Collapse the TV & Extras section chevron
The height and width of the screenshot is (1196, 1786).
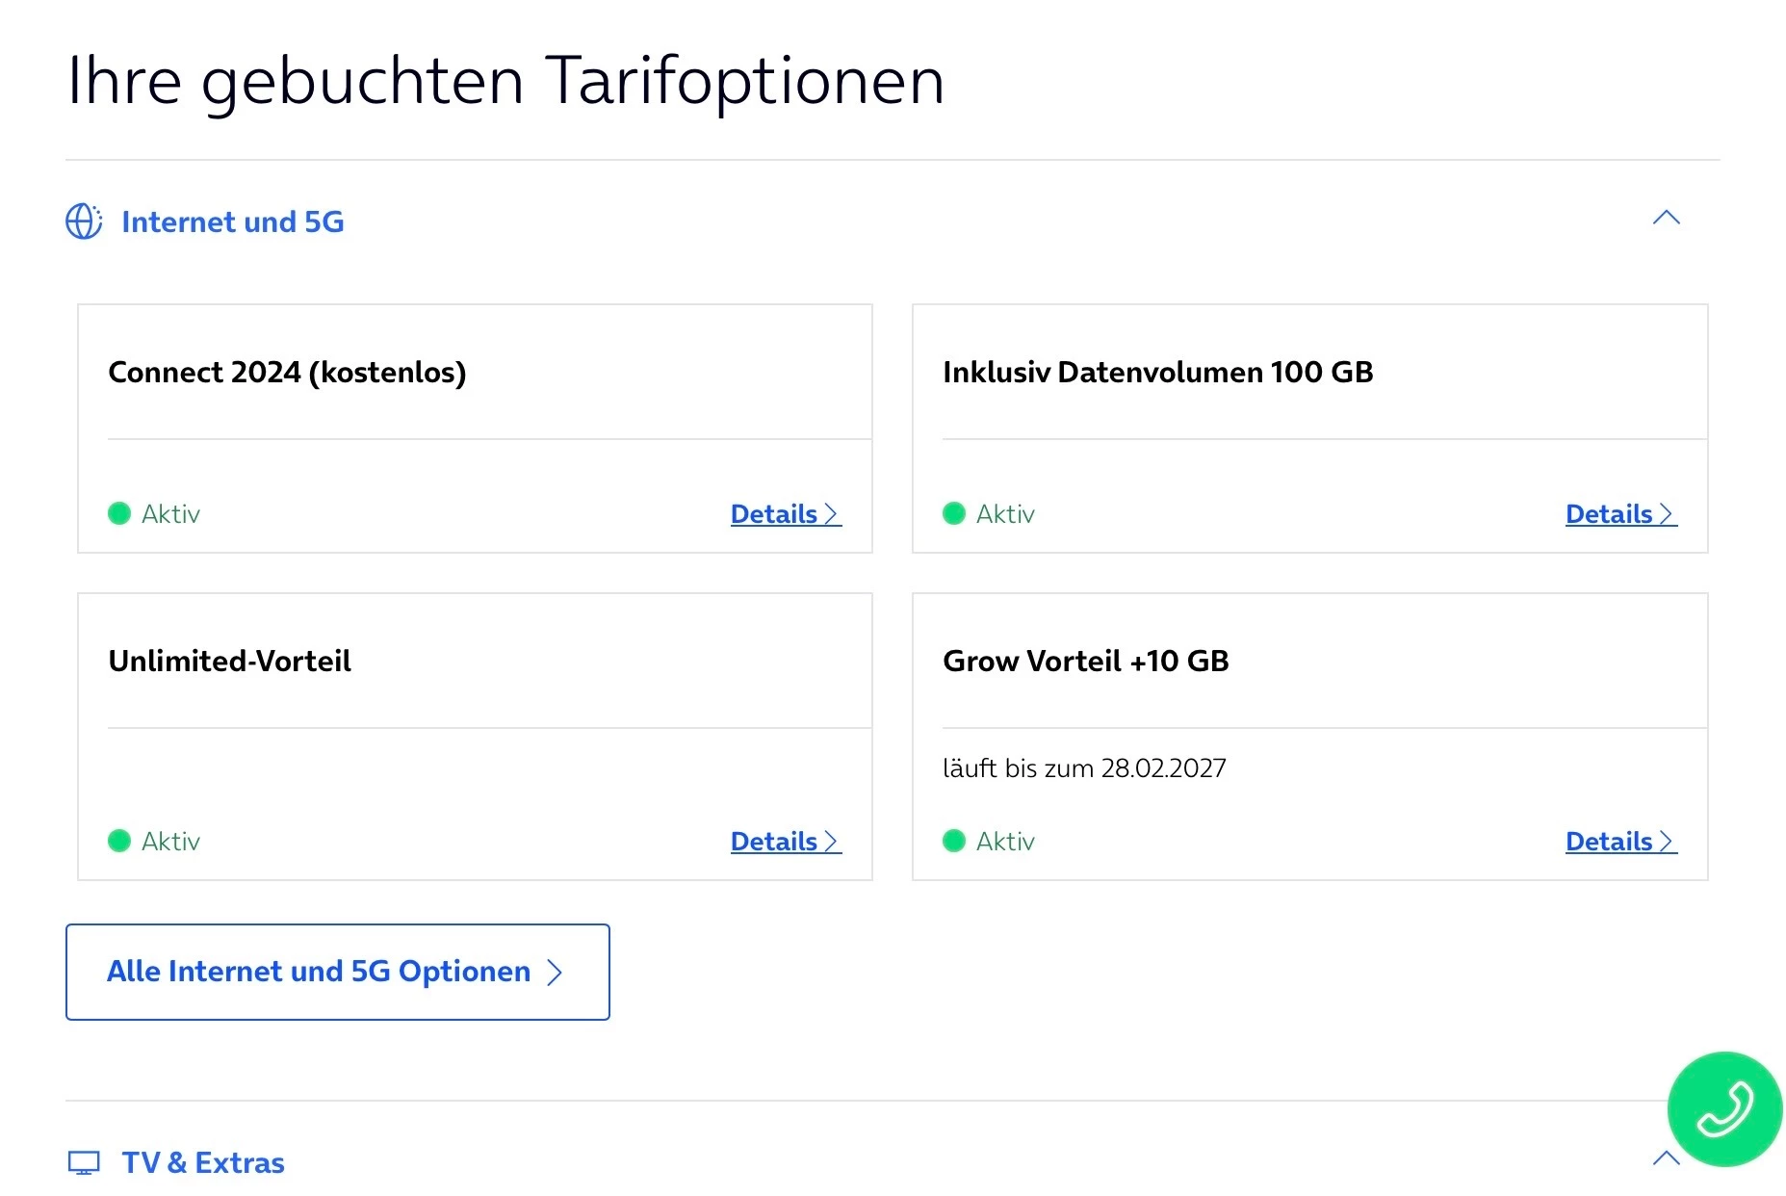coord(1666,1157)
